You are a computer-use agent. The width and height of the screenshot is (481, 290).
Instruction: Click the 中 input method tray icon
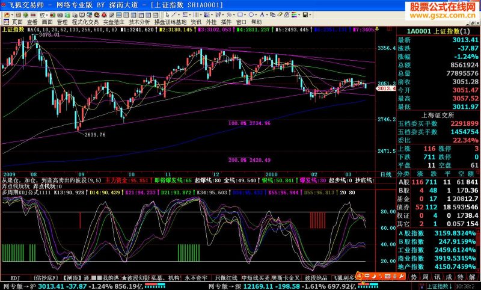[x=367, y=276]
